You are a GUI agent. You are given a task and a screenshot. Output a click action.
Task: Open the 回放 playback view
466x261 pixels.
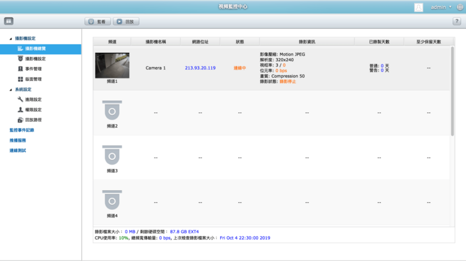[x=125, y=21]
